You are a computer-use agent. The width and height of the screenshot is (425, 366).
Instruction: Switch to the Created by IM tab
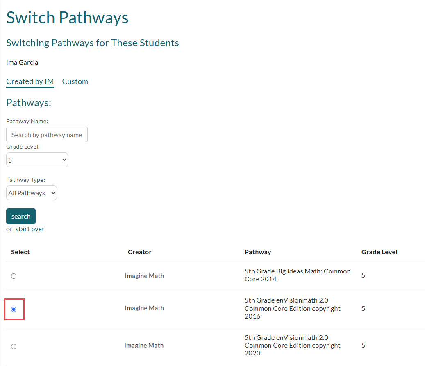[x=30, y=81]
